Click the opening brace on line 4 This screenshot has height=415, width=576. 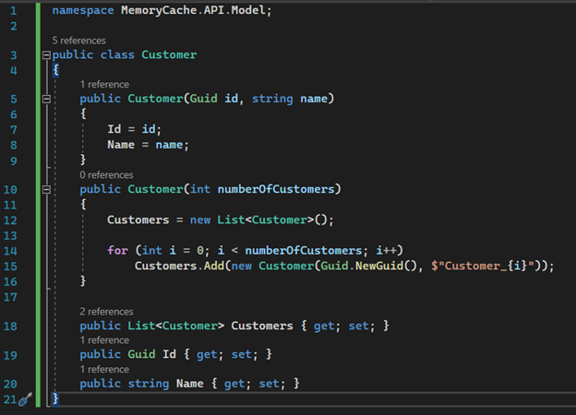pyautogui.click(x=55, y=69)
